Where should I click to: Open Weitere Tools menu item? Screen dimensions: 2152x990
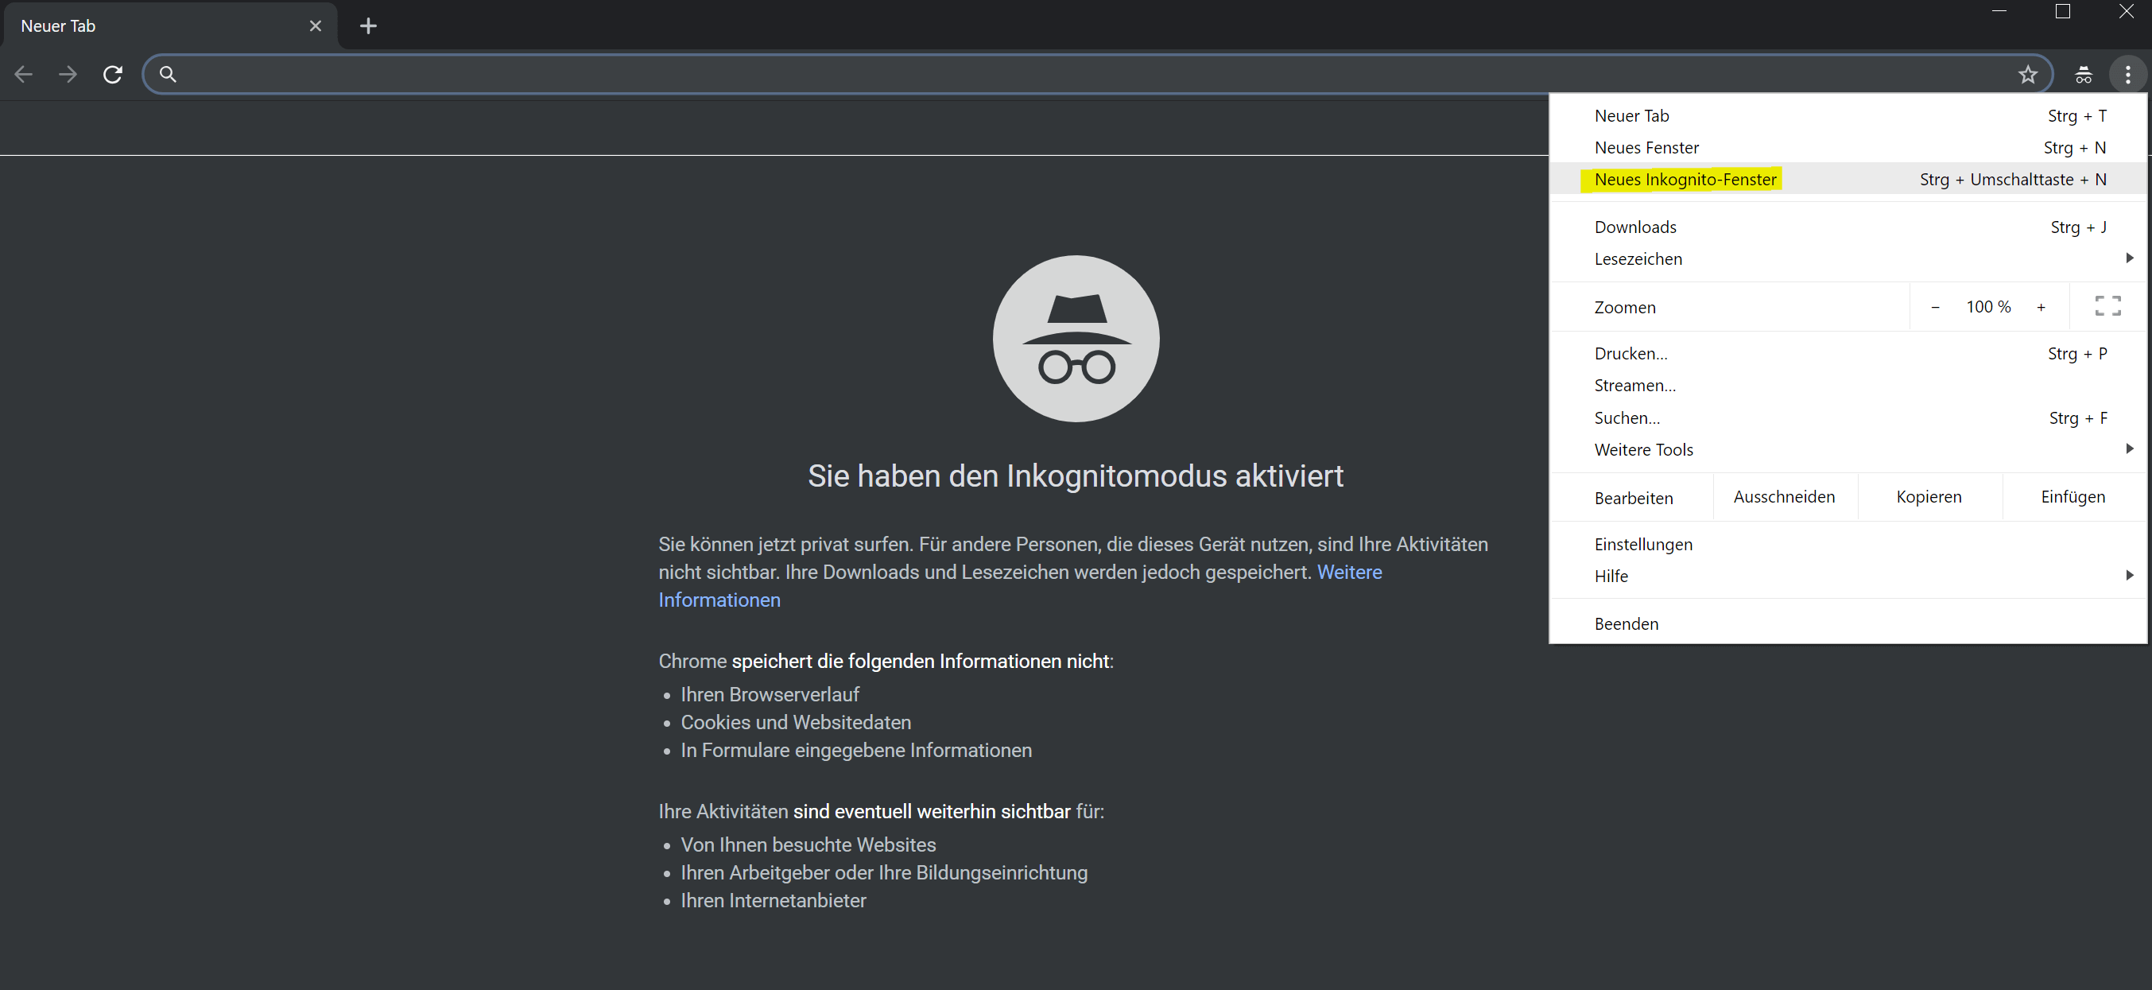pos(1848,448)
